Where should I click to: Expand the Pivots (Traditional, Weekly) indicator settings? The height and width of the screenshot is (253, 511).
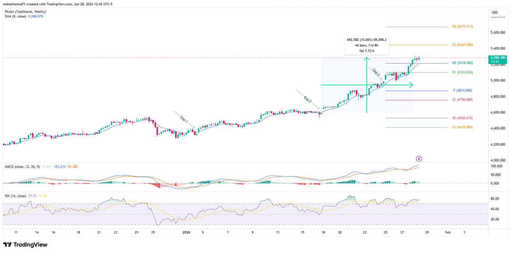point(26,11)
